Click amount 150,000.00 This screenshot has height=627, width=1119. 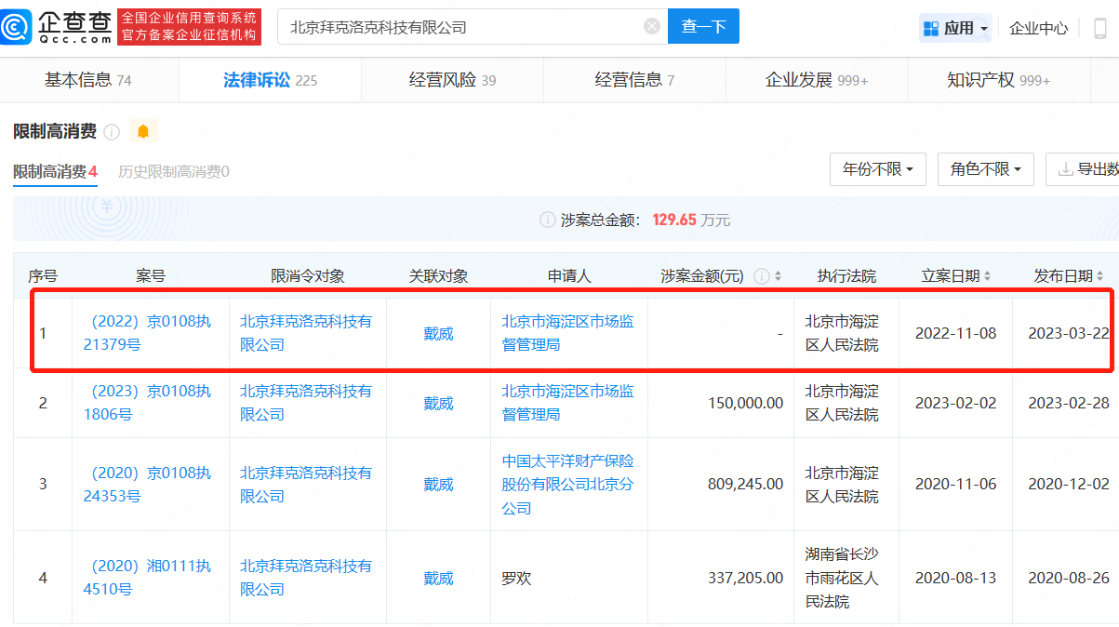(745, 403)
